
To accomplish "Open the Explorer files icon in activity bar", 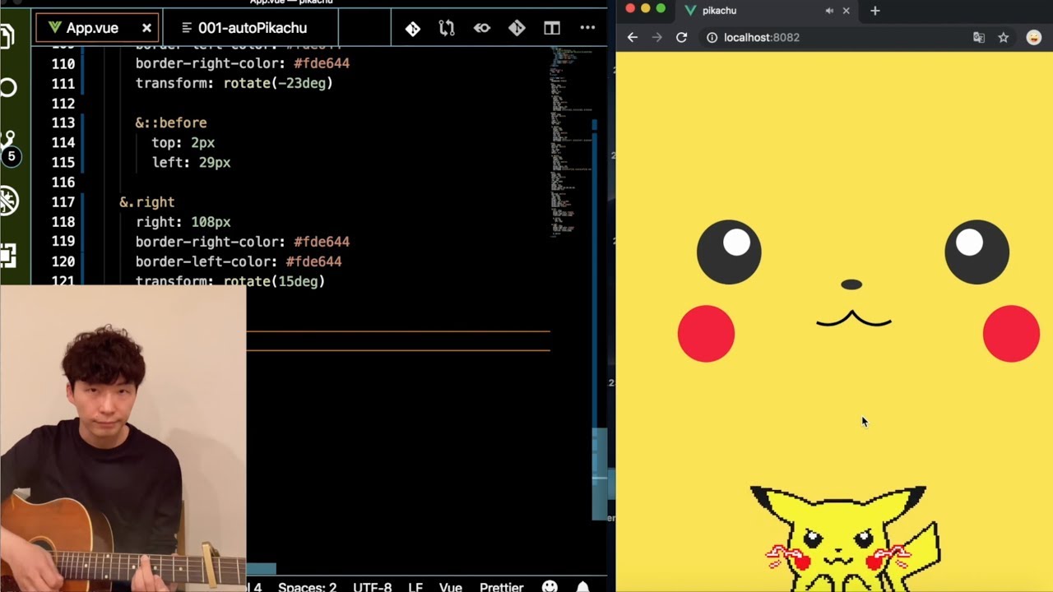I will tap(7, 36).
